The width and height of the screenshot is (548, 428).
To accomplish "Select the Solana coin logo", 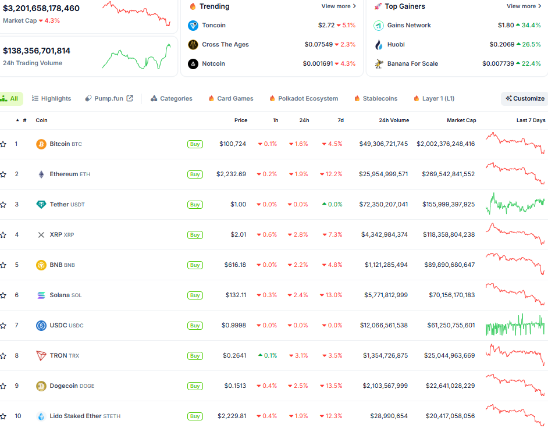I will click(x=40, y=295).
